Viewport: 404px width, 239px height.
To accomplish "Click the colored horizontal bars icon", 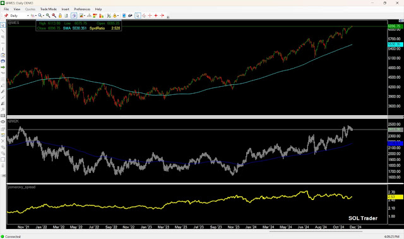I will [x=95, y=16].
